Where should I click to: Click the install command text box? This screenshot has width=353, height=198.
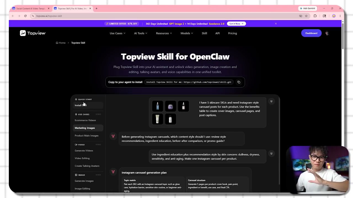(x=189, y=82)
